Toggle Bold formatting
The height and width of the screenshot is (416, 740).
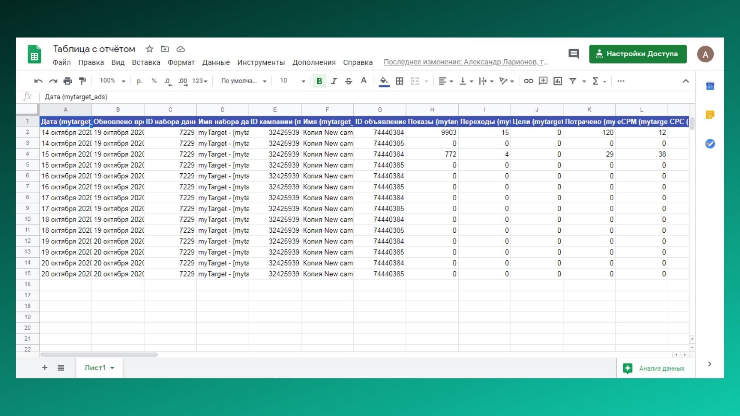coord(319,81)
